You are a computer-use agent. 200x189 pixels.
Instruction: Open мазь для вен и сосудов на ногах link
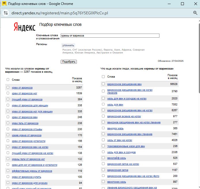(127, 99)
